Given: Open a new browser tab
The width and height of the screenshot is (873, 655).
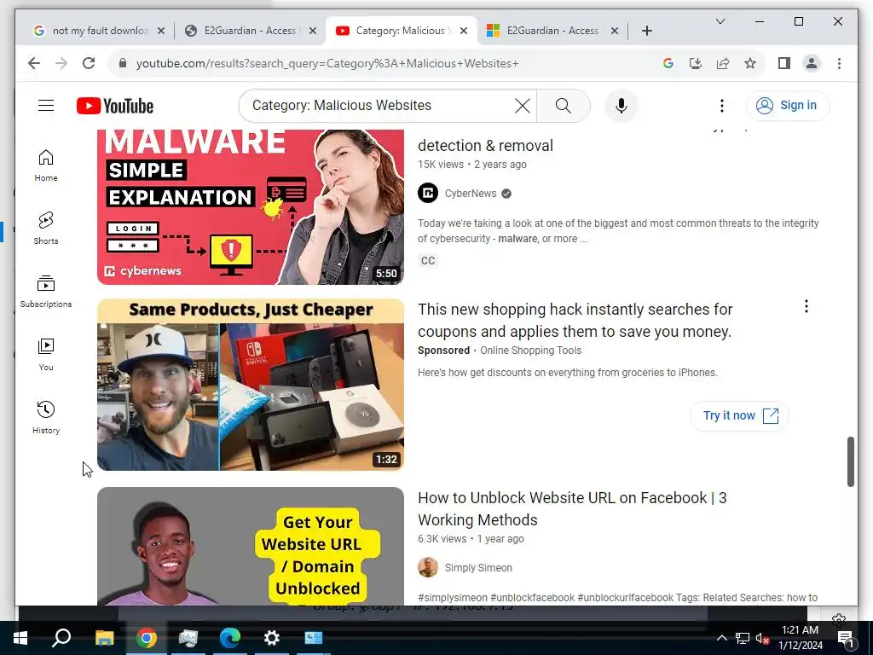Looking at the screenshot, I should tap(646, 31).
